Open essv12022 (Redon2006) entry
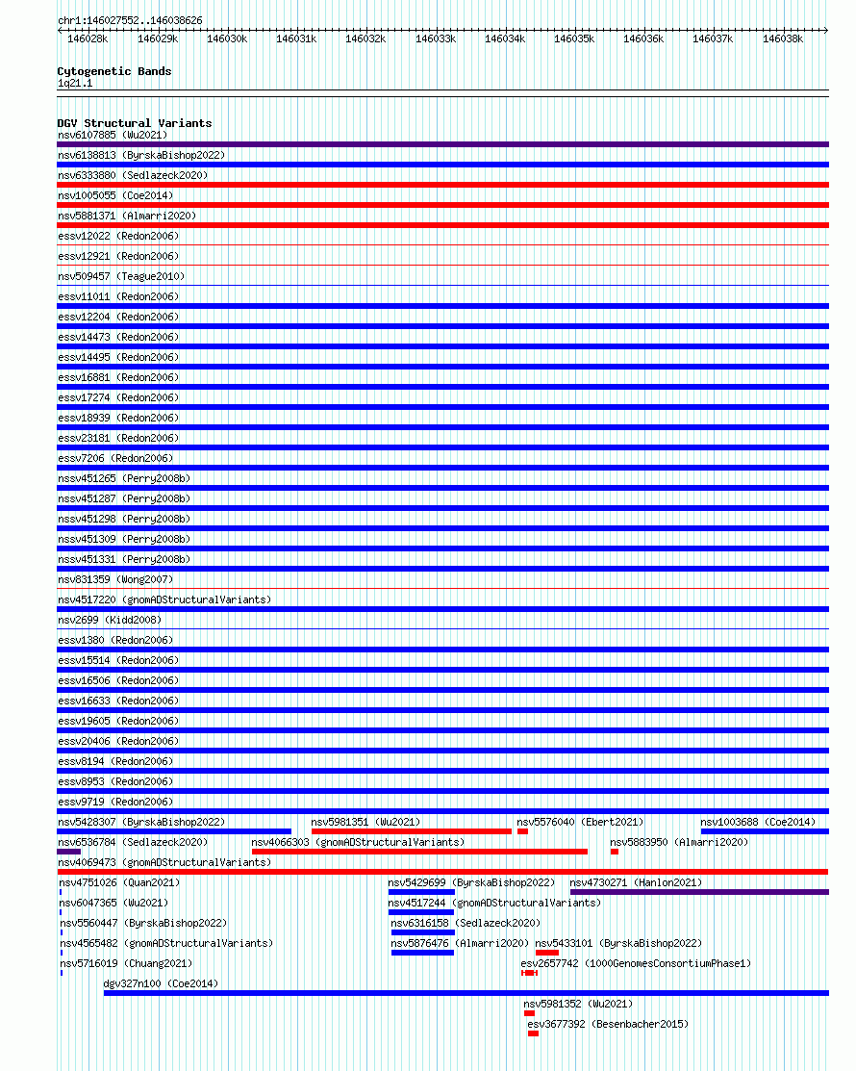 point(118,237)
